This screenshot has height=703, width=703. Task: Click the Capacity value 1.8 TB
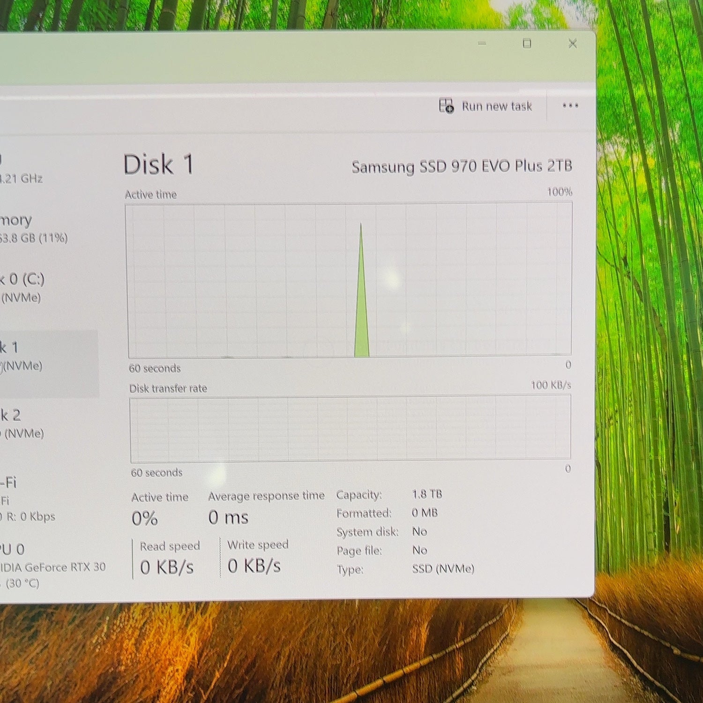coord(427,494)
